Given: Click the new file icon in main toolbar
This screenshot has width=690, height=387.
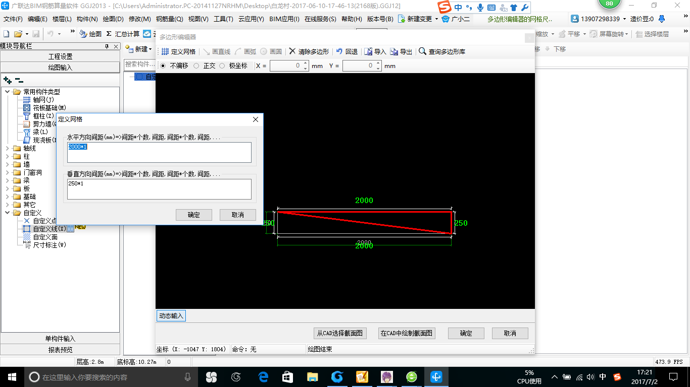Looking at the screenshot, I should (x=7, y=34).
